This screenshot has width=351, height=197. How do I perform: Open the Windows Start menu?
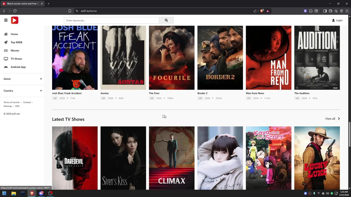coord(4,193)
